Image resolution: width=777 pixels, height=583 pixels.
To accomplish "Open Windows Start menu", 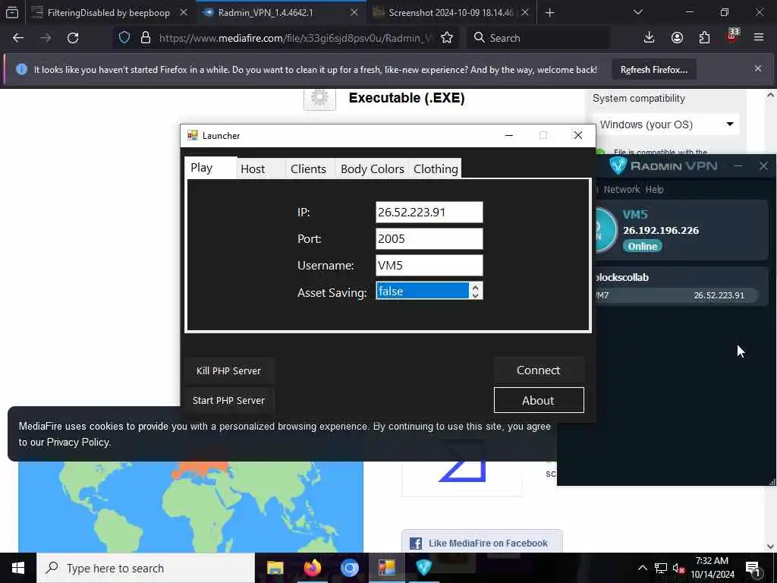I will (x=18, y=568).
